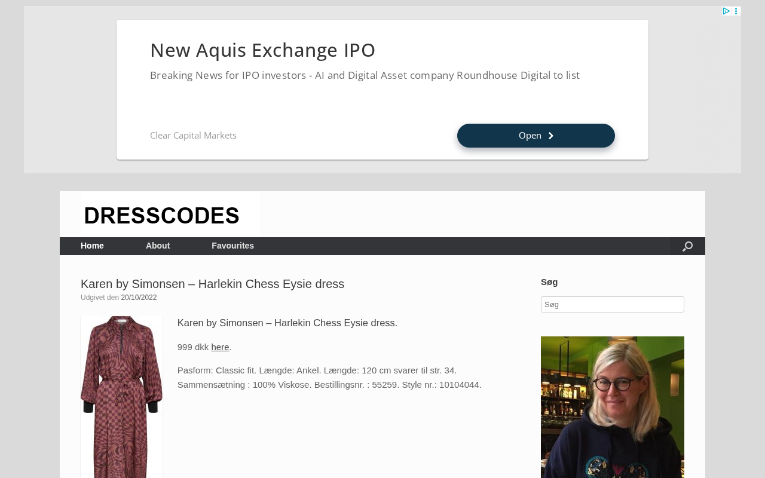Image resolution: width=765 pixels, height=478 pixels.
Task: Click the AdChoices triangle icon
Action: pyautogui.click(x=726, y=11)
